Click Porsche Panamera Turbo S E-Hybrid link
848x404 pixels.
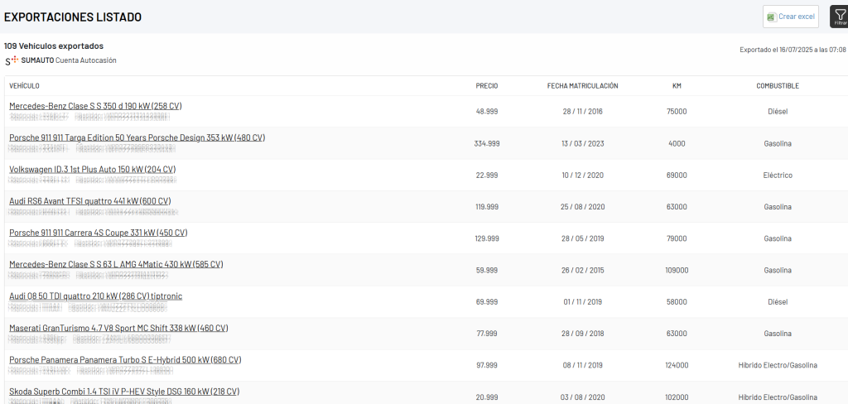click(125, 360)
